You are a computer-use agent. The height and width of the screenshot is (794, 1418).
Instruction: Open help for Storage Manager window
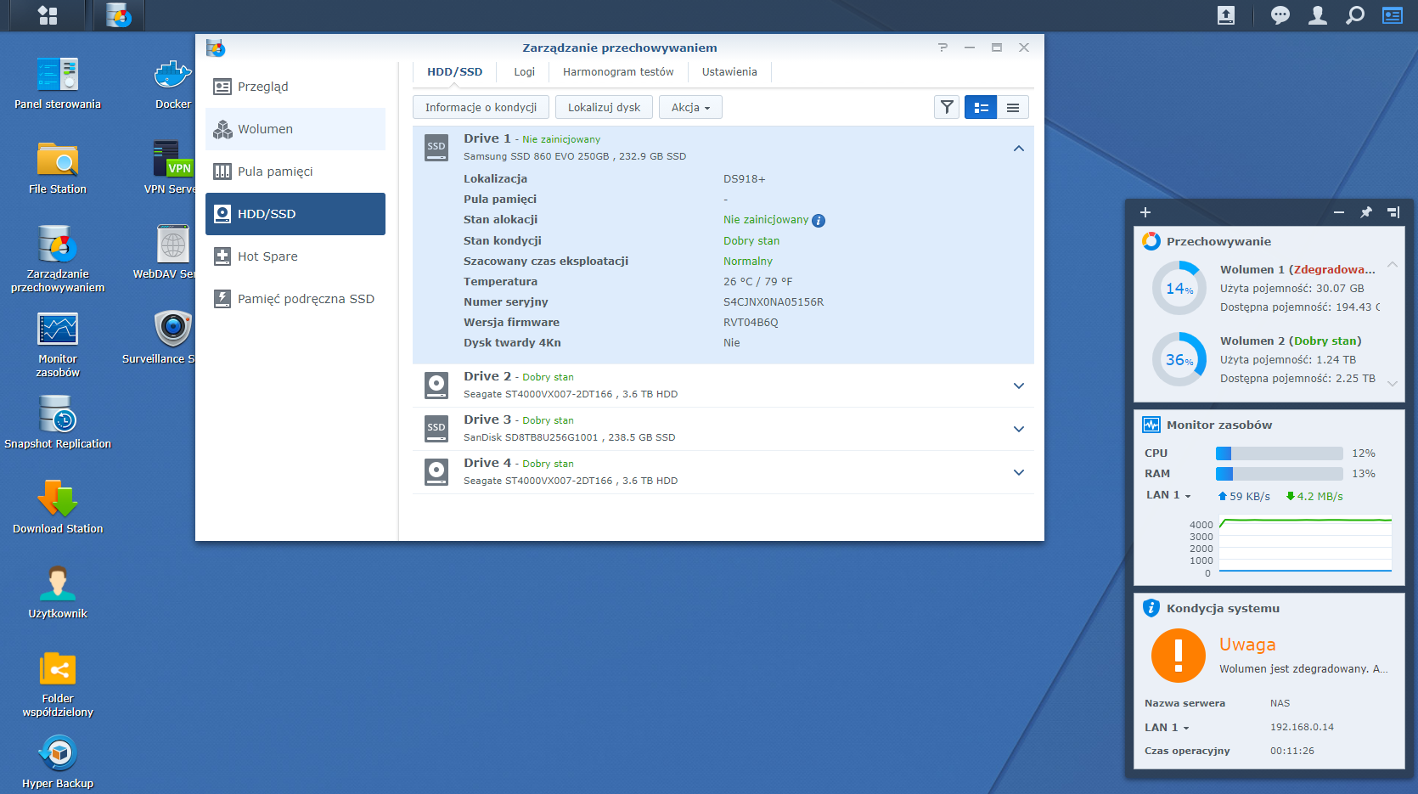[943, 48]
